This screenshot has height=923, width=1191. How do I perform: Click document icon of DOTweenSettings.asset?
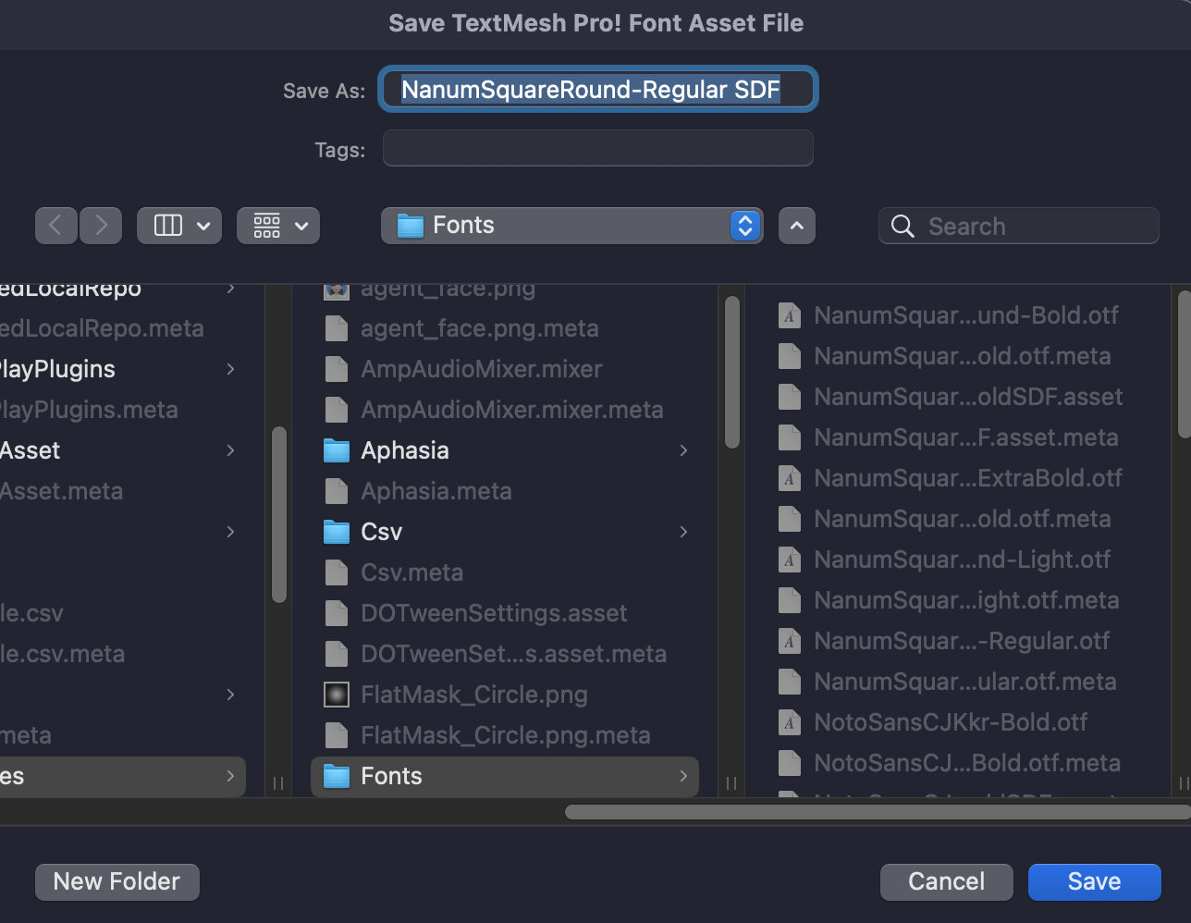point(337,613)
